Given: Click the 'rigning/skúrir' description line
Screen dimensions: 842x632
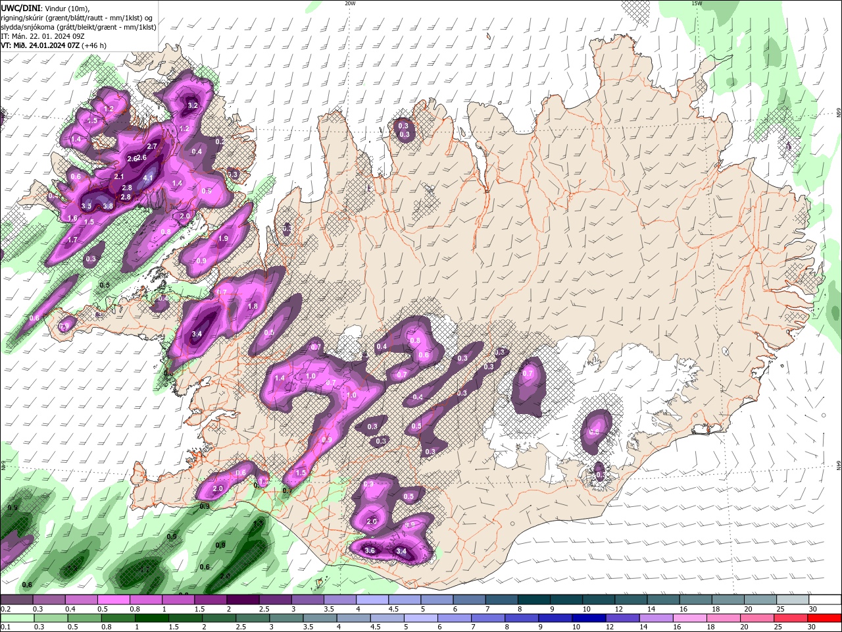Looking at the screenshot, I should click(x=77, y=17).
